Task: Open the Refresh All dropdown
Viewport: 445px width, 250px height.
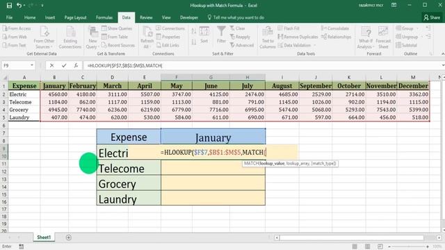Action: tap(147, 37)
